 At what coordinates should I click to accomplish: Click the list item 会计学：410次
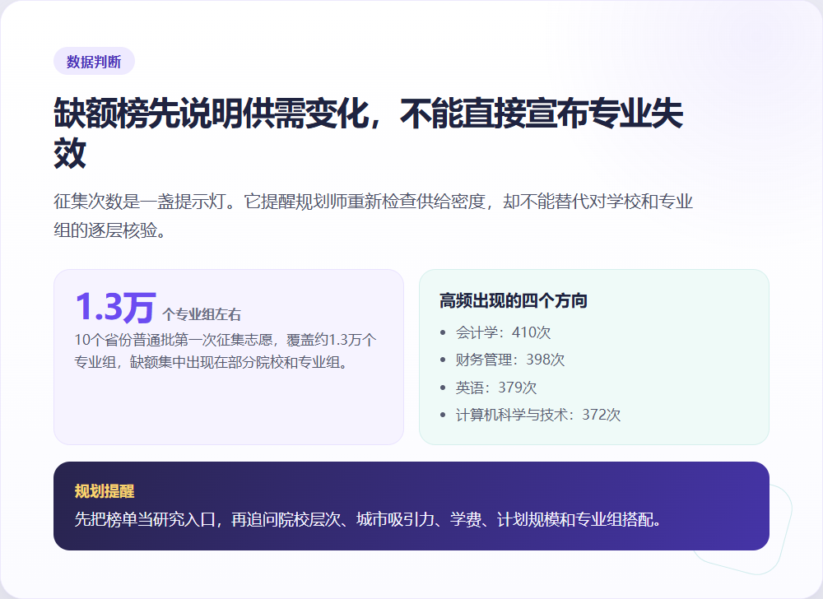(x=503, y=332)
